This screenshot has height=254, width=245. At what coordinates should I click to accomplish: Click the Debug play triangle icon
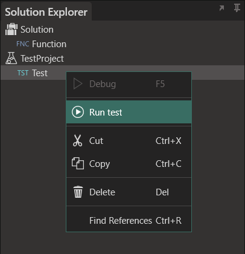click(78, 83)
